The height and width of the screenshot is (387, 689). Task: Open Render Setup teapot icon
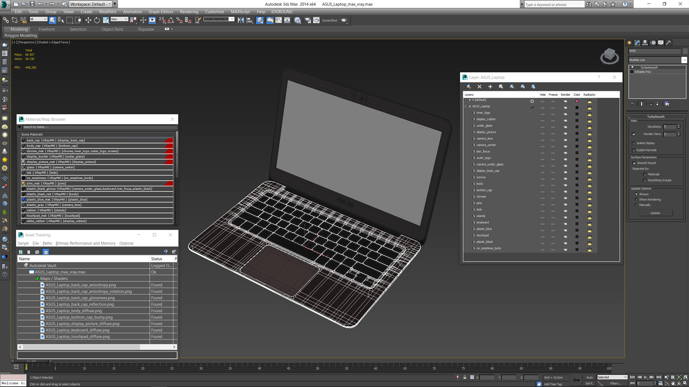point(308,20)
